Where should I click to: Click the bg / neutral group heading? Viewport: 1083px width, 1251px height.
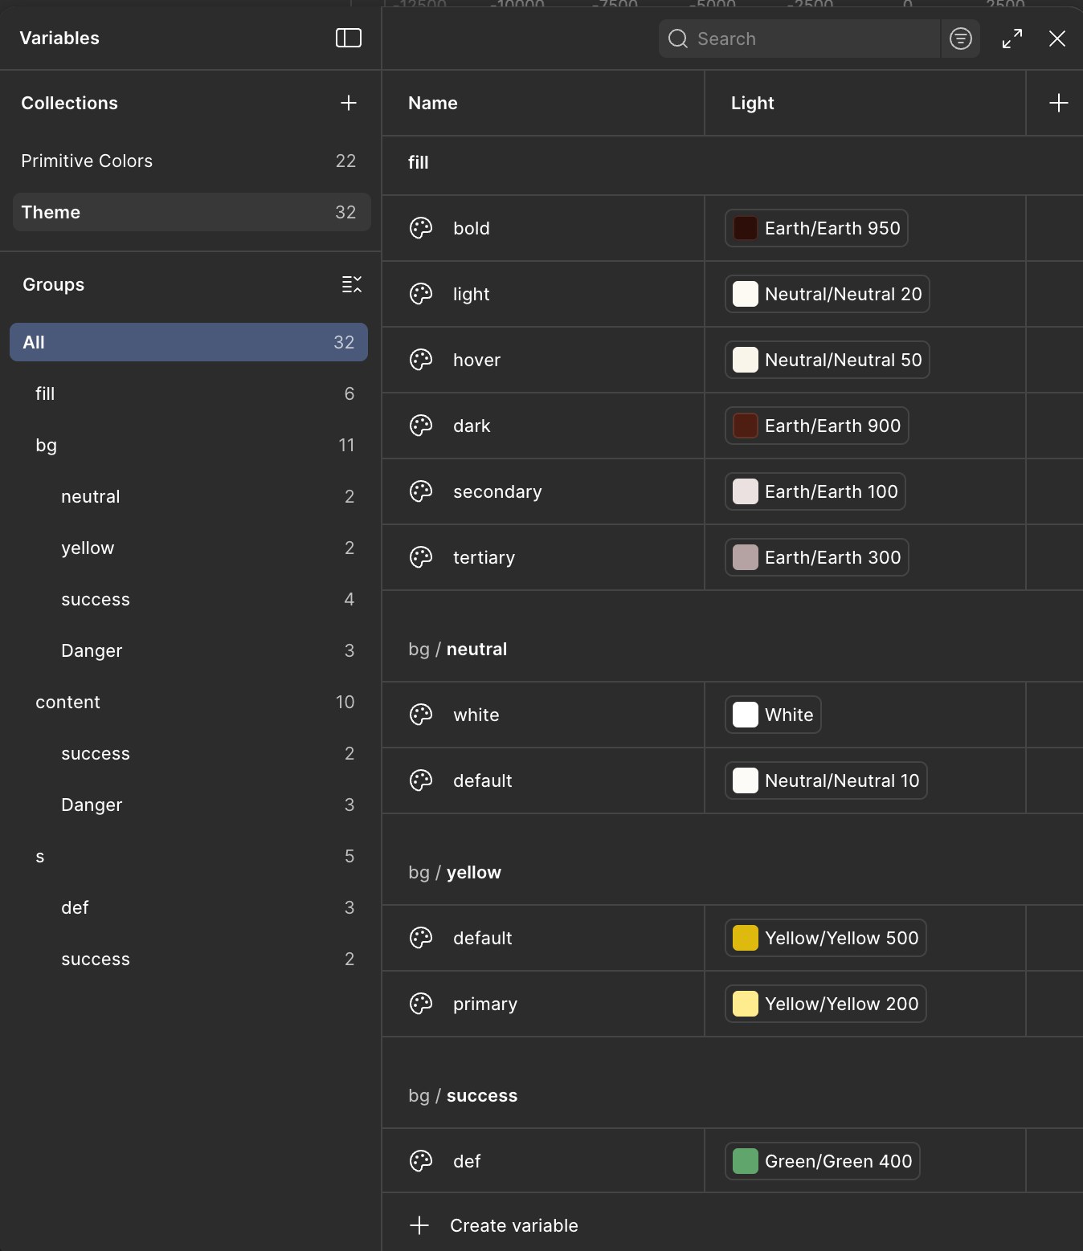pyautogui.click(x=457, y=649)
